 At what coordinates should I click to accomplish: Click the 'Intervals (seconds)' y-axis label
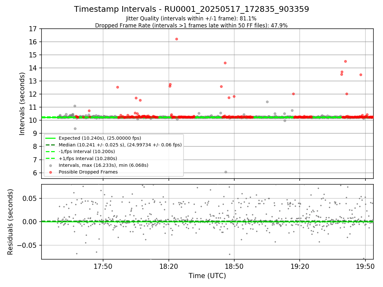[22, 104]
